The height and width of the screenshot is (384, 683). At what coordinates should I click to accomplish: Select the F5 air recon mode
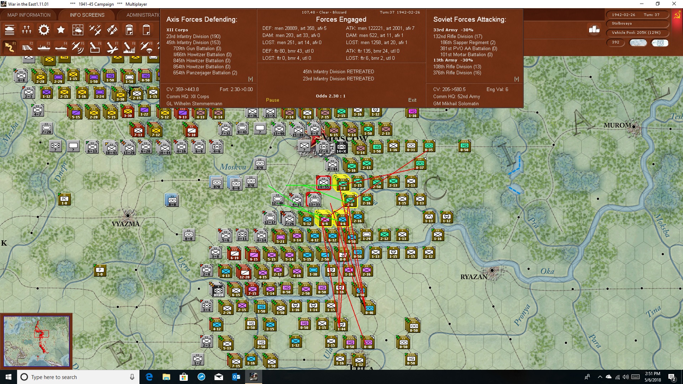click(78, 47)
